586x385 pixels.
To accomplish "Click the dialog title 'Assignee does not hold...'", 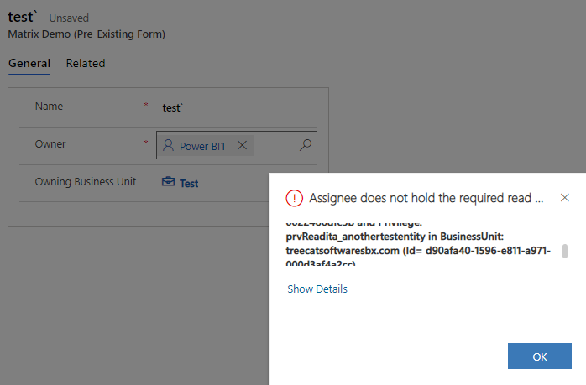I will pyautogui.click(x=426, y=198).
